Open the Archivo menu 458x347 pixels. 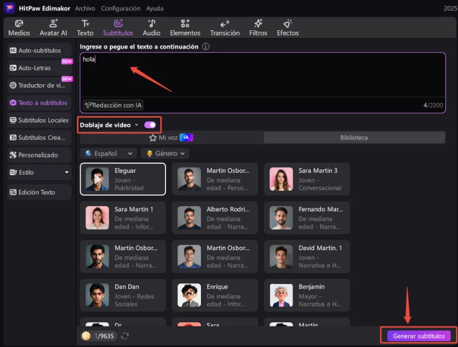click(x=85, y=9)
